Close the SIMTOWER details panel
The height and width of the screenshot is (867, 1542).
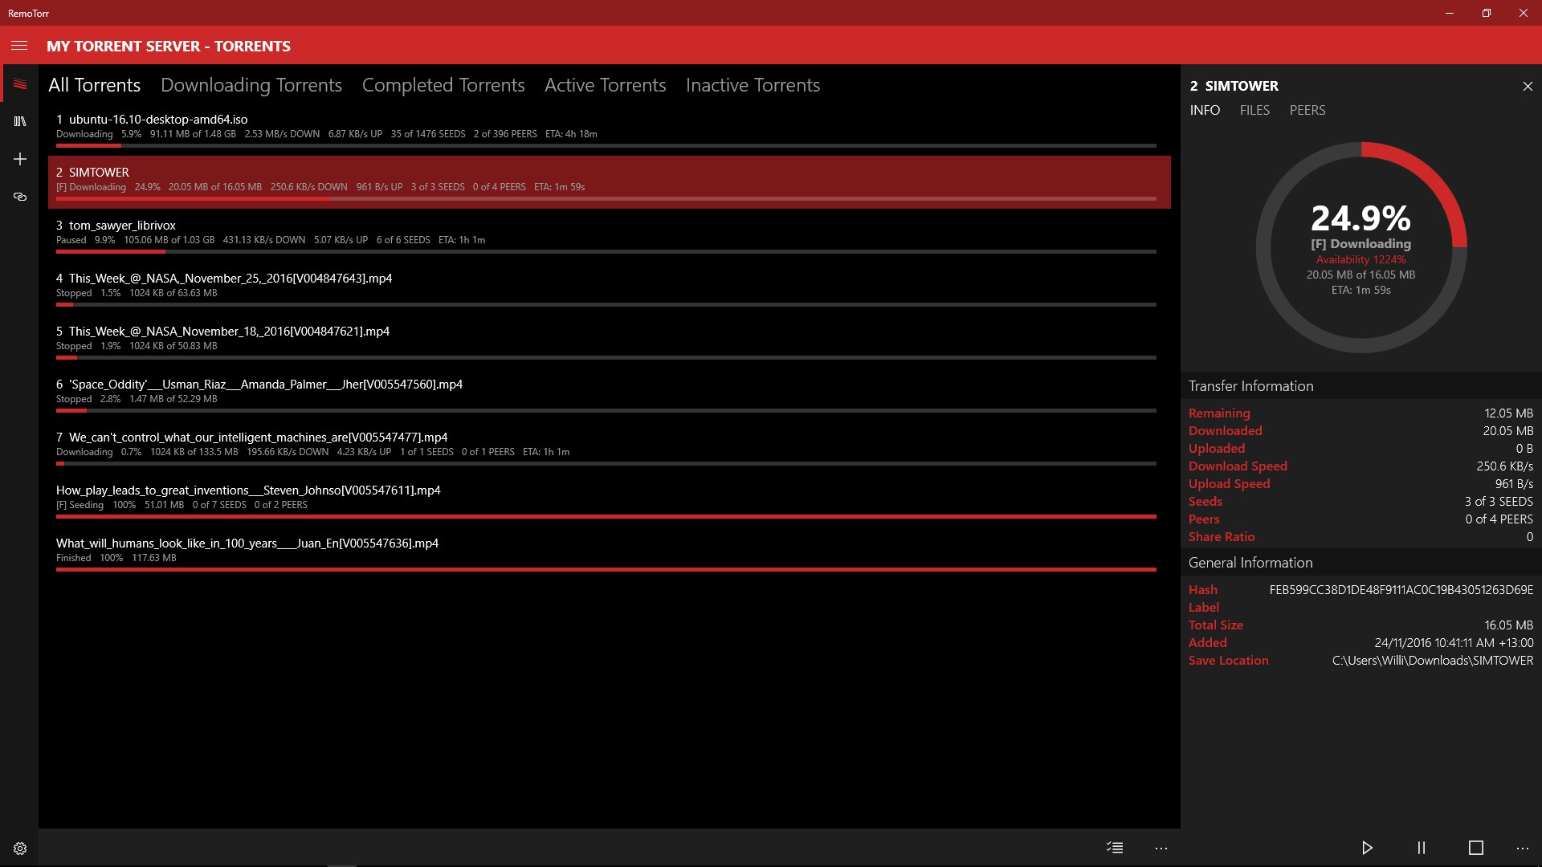(x=1528, y=86)
